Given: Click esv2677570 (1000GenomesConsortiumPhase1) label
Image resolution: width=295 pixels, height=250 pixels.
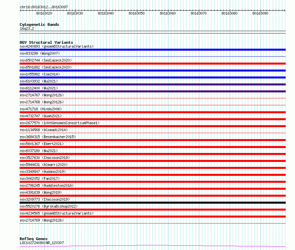Looking at the screenshot, I should click(x=60, y=123).
